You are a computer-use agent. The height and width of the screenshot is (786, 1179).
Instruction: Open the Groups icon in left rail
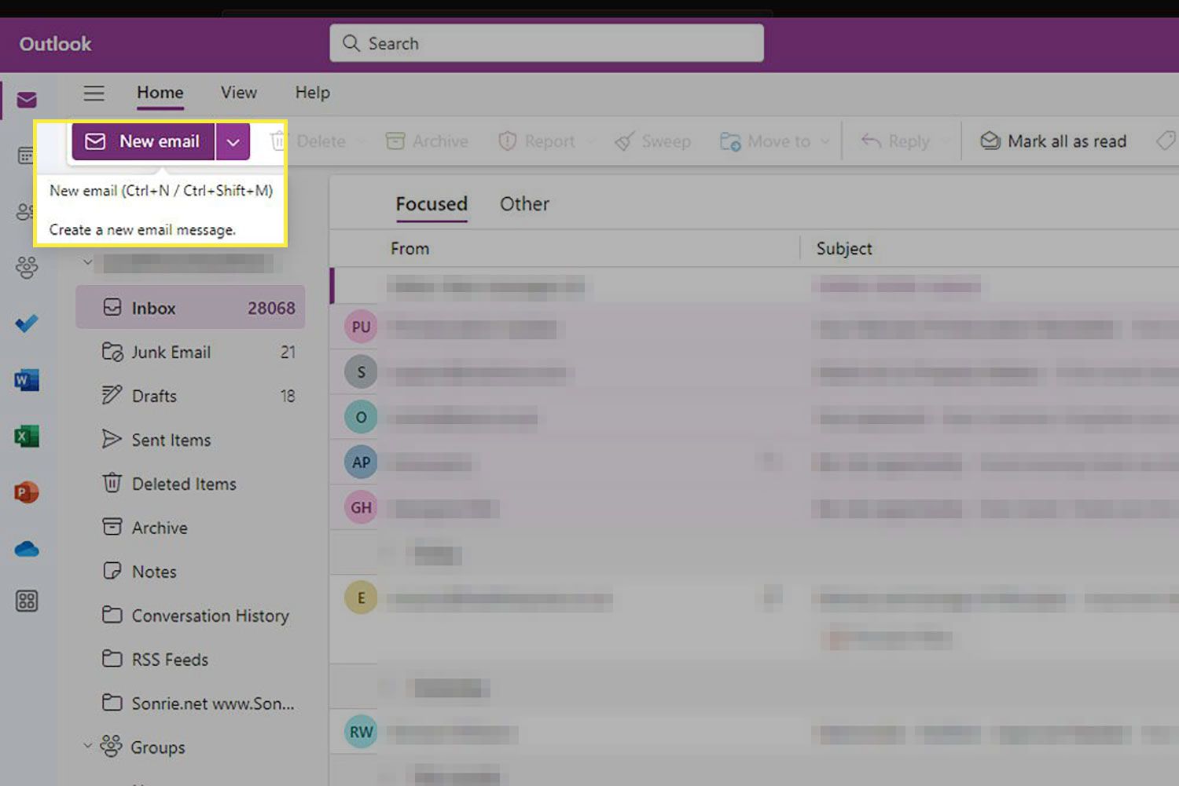point(27,268)
